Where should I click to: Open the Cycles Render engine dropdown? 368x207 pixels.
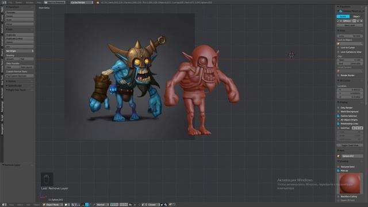82,2
